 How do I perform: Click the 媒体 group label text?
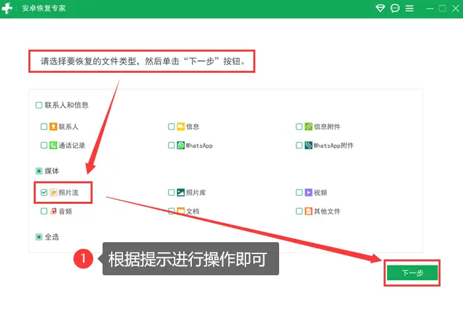[52, 171]
